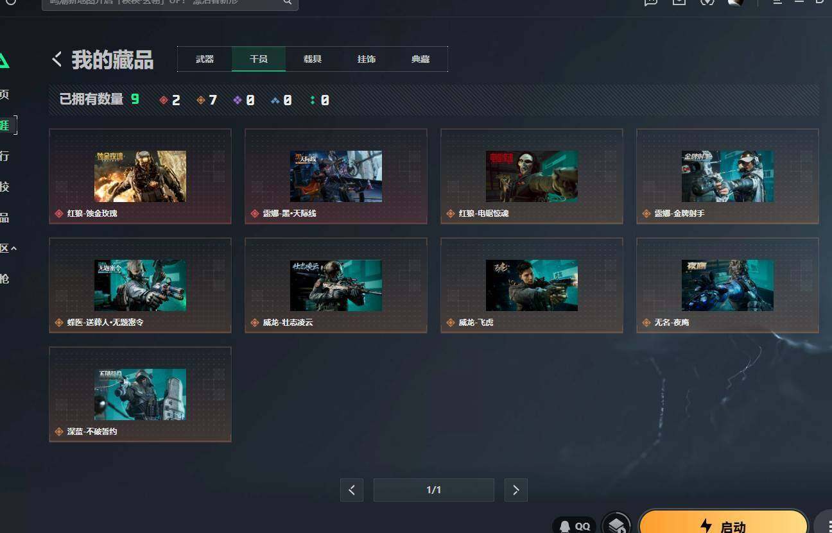Click the rarity icon beside 威龙-飞虎
This screenshot has height=533, width=832.
click(451, 323)
